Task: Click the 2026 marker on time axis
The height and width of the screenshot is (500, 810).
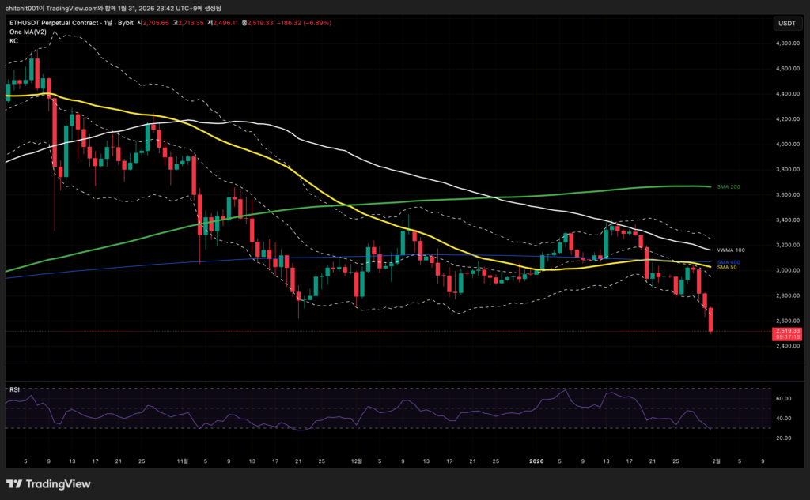Action: click(536, 461)
